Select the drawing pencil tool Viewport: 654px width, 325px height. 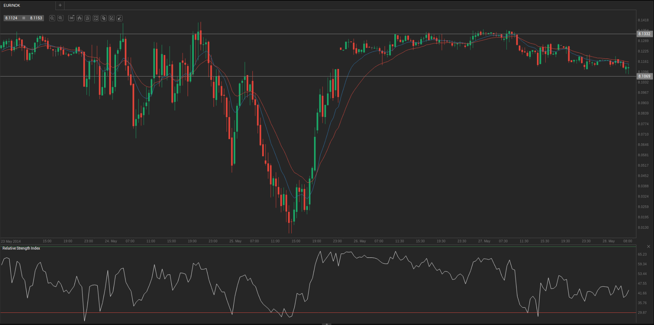[x=120, y=18]
